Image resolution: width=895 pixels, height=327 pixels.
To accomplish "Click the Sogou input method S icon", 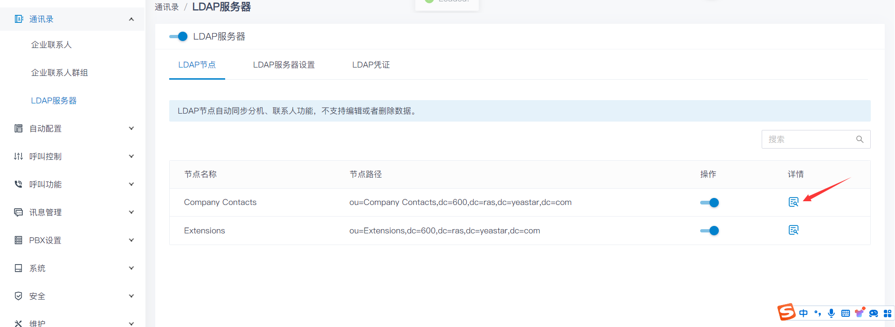I will point(786,312).
